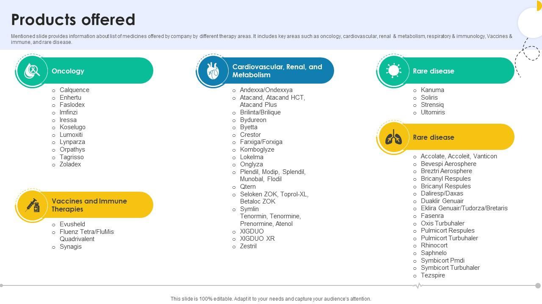Click the Cardiovascular, Renal, and Metabolism header

pyautogui.click(x=277, y=71)
